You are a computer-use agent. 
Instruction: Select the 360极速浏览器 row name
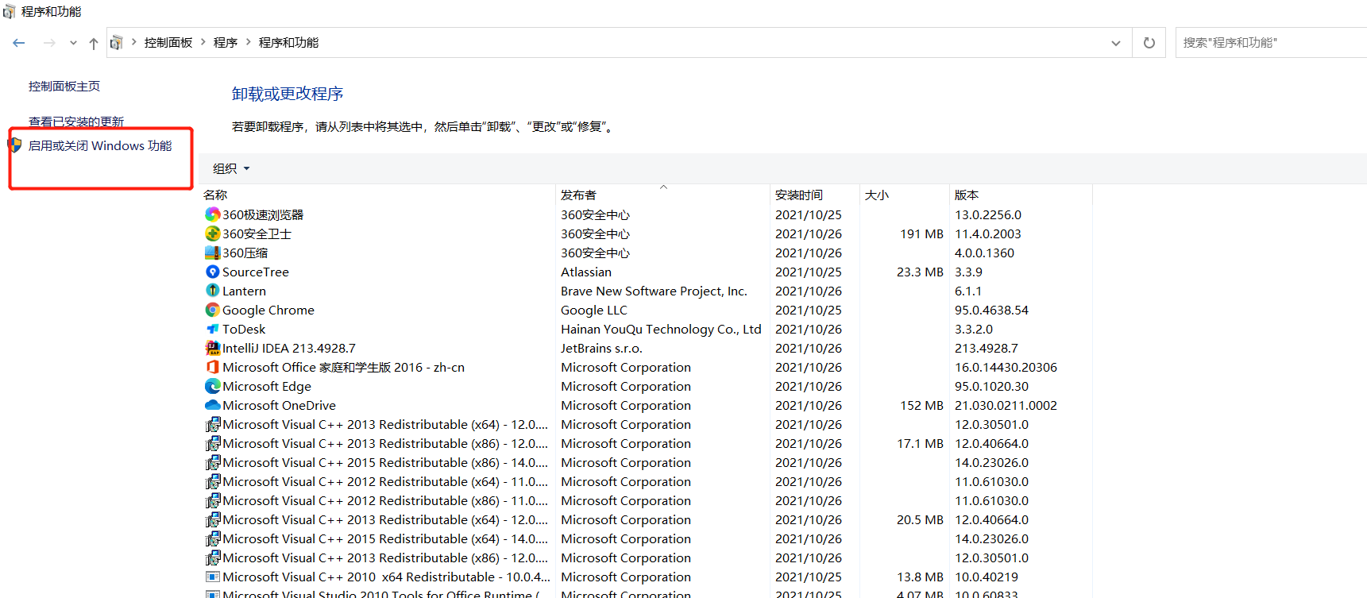(263, 214)
